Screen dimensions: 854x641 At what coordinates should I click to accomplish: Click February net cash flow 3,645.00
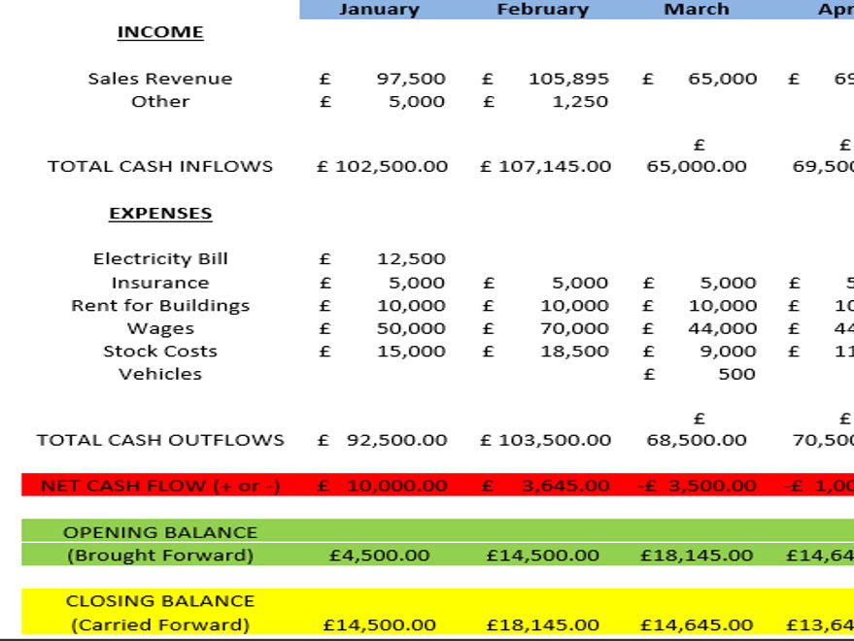565,486
